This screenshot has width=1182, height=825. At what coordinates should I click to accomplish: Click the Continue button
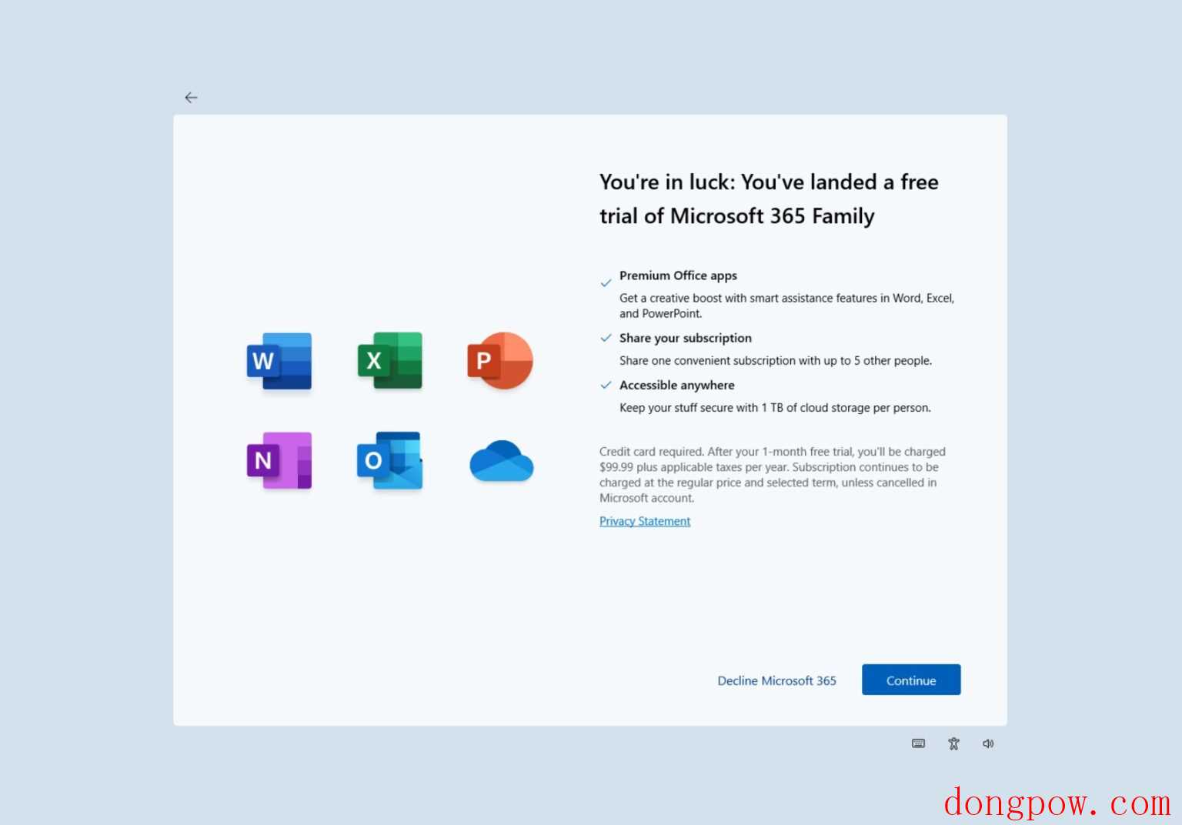pos(911,680)
